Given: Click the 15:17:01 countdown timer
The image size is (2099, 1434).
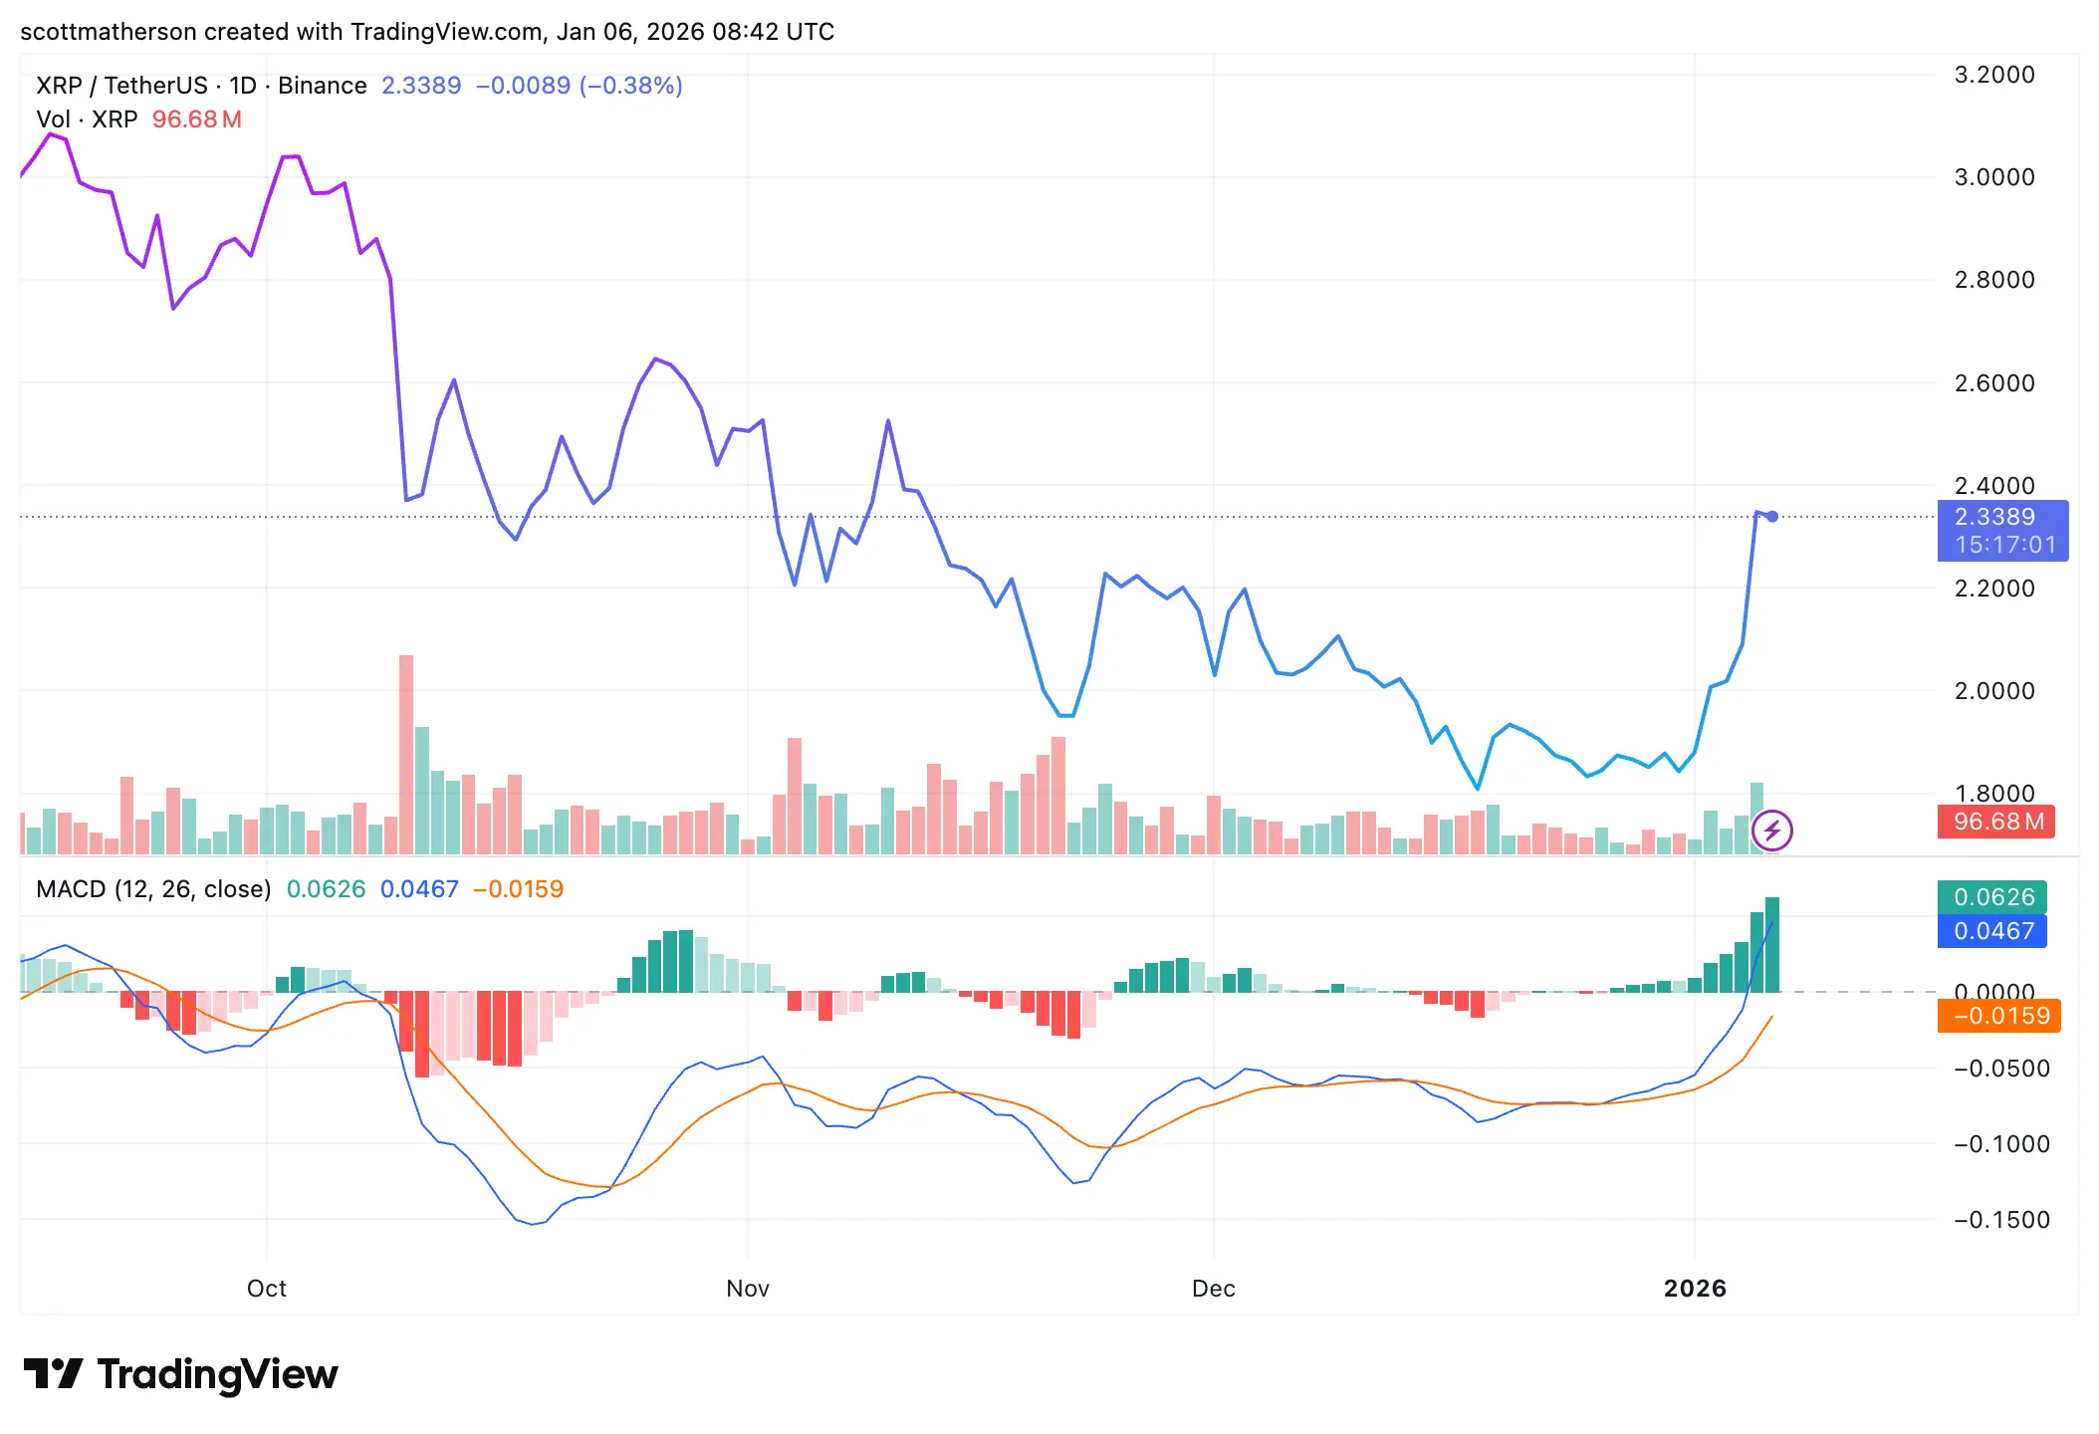Looking at the screenshot, I should click(x=2002, y=544).
